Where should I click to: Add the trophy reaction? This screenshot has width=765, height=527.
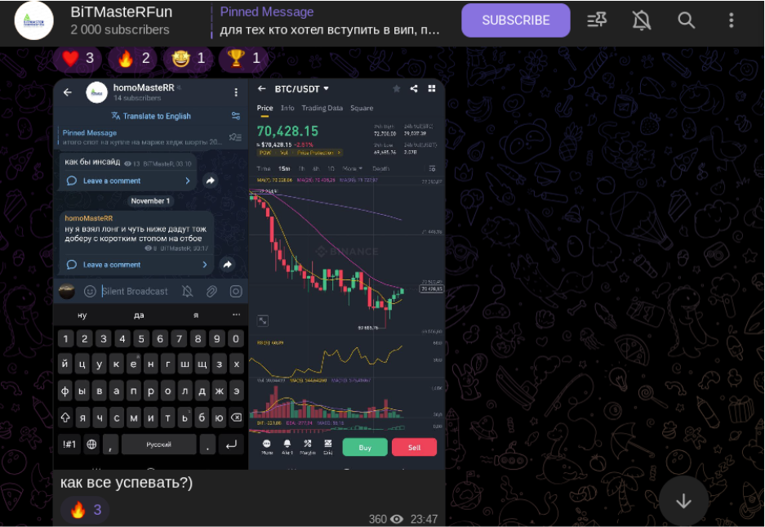tap(243, 59)
